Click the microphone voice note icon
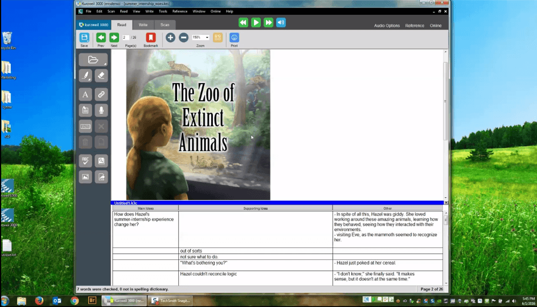 [101, 110]
